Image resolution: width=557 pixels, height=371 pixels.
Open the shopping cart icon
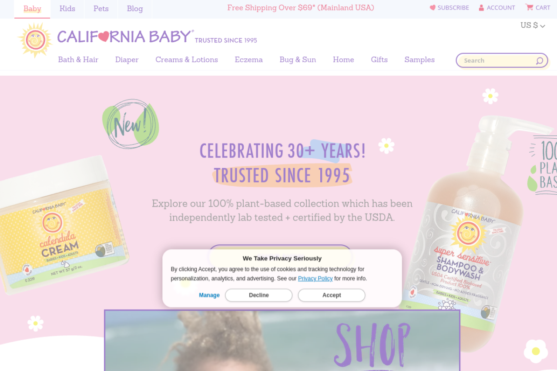pos(529,7)
